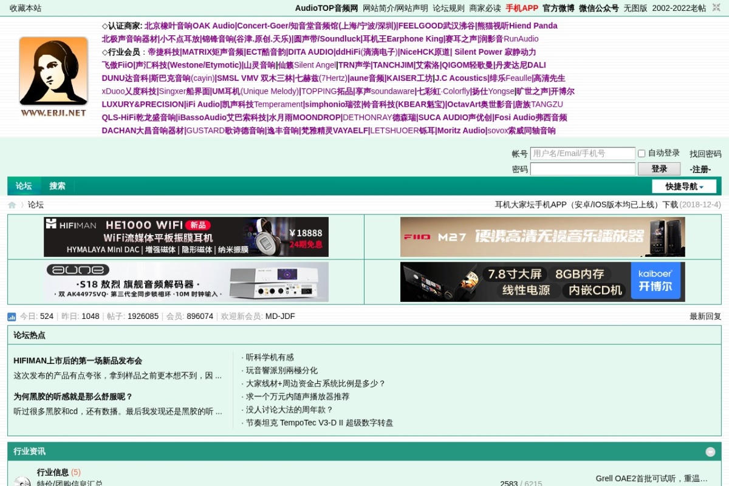Open 微信公众号 link
The height and width of the screenshot is (486, 729).
[599, 8]
